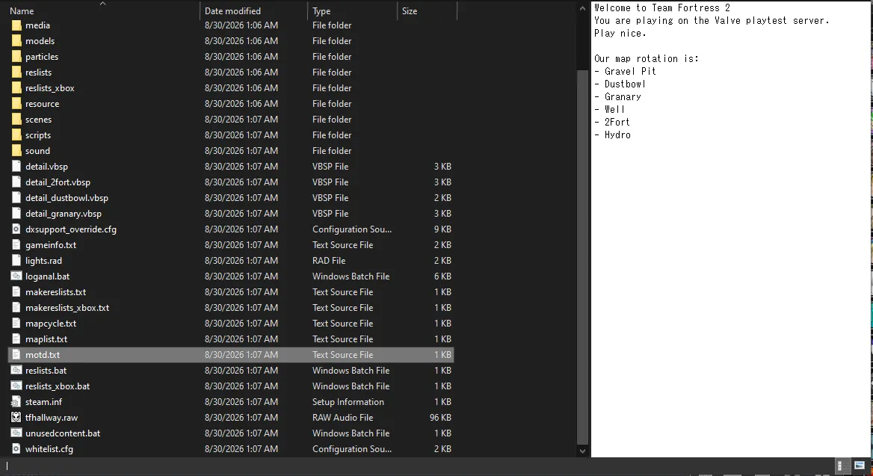Select the maplist.txt file name

point(46,339)
